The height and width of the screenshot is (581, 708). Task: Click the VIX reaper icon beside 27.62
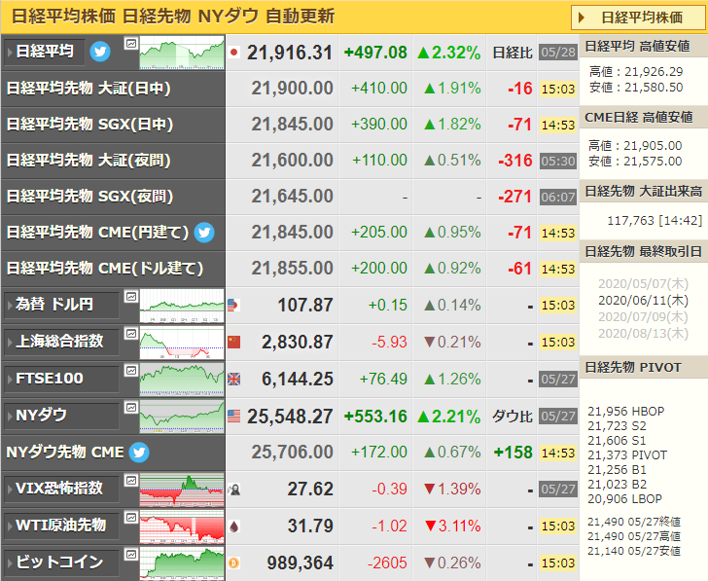(x=233, y=490)
